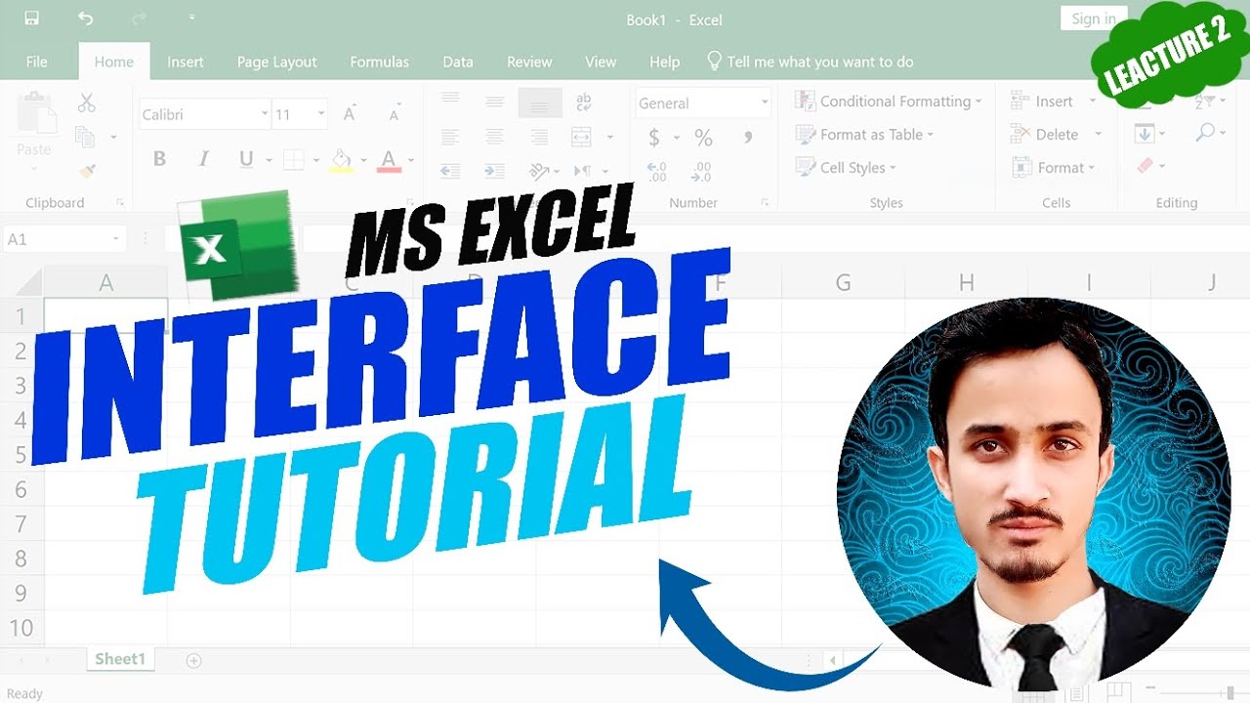The width and height of the screenshot is (1250, 703).
Task: Open the Clipboard group dialog launcher
Action: [x=120, y=203]
